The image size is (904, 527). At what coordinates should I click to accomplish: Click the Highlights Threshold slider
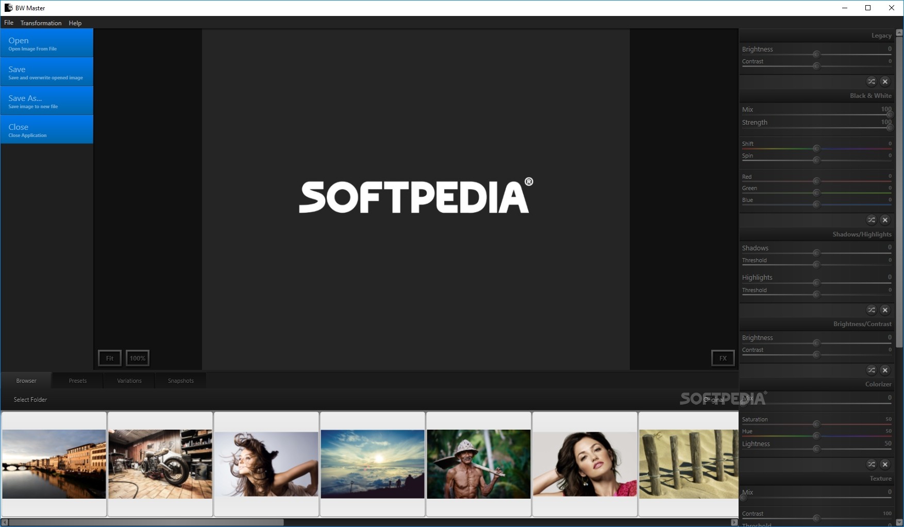click(x=816, y=295)
